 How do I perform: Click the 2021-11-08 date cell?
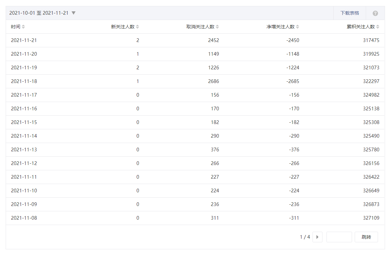point(24,218)
